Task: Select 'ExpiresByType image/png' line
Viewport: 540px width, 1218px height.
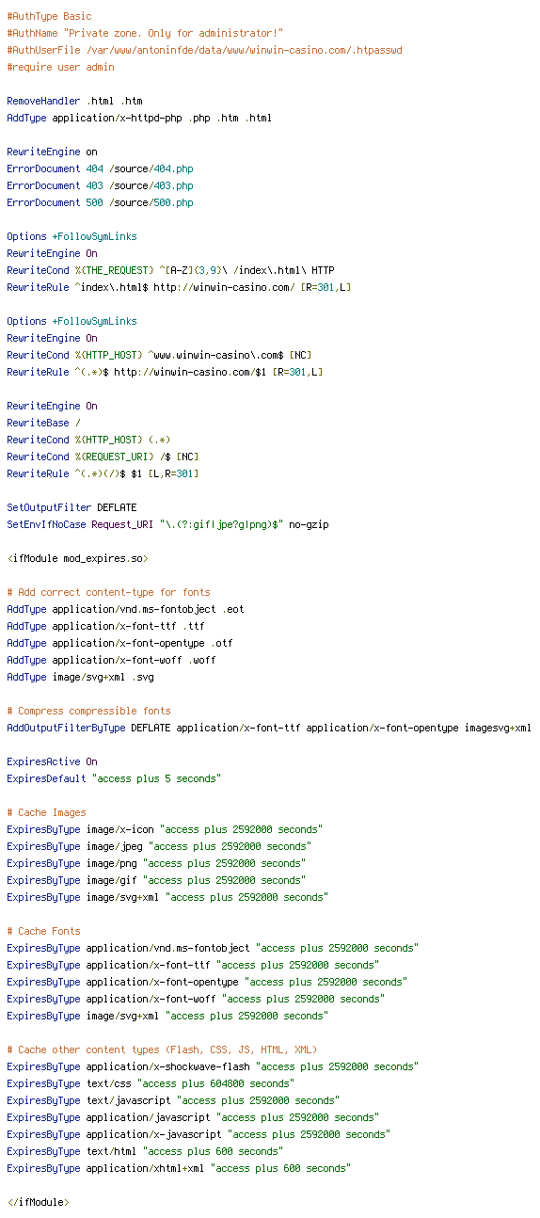Action: pyautogui.click(x=156, y=863)
